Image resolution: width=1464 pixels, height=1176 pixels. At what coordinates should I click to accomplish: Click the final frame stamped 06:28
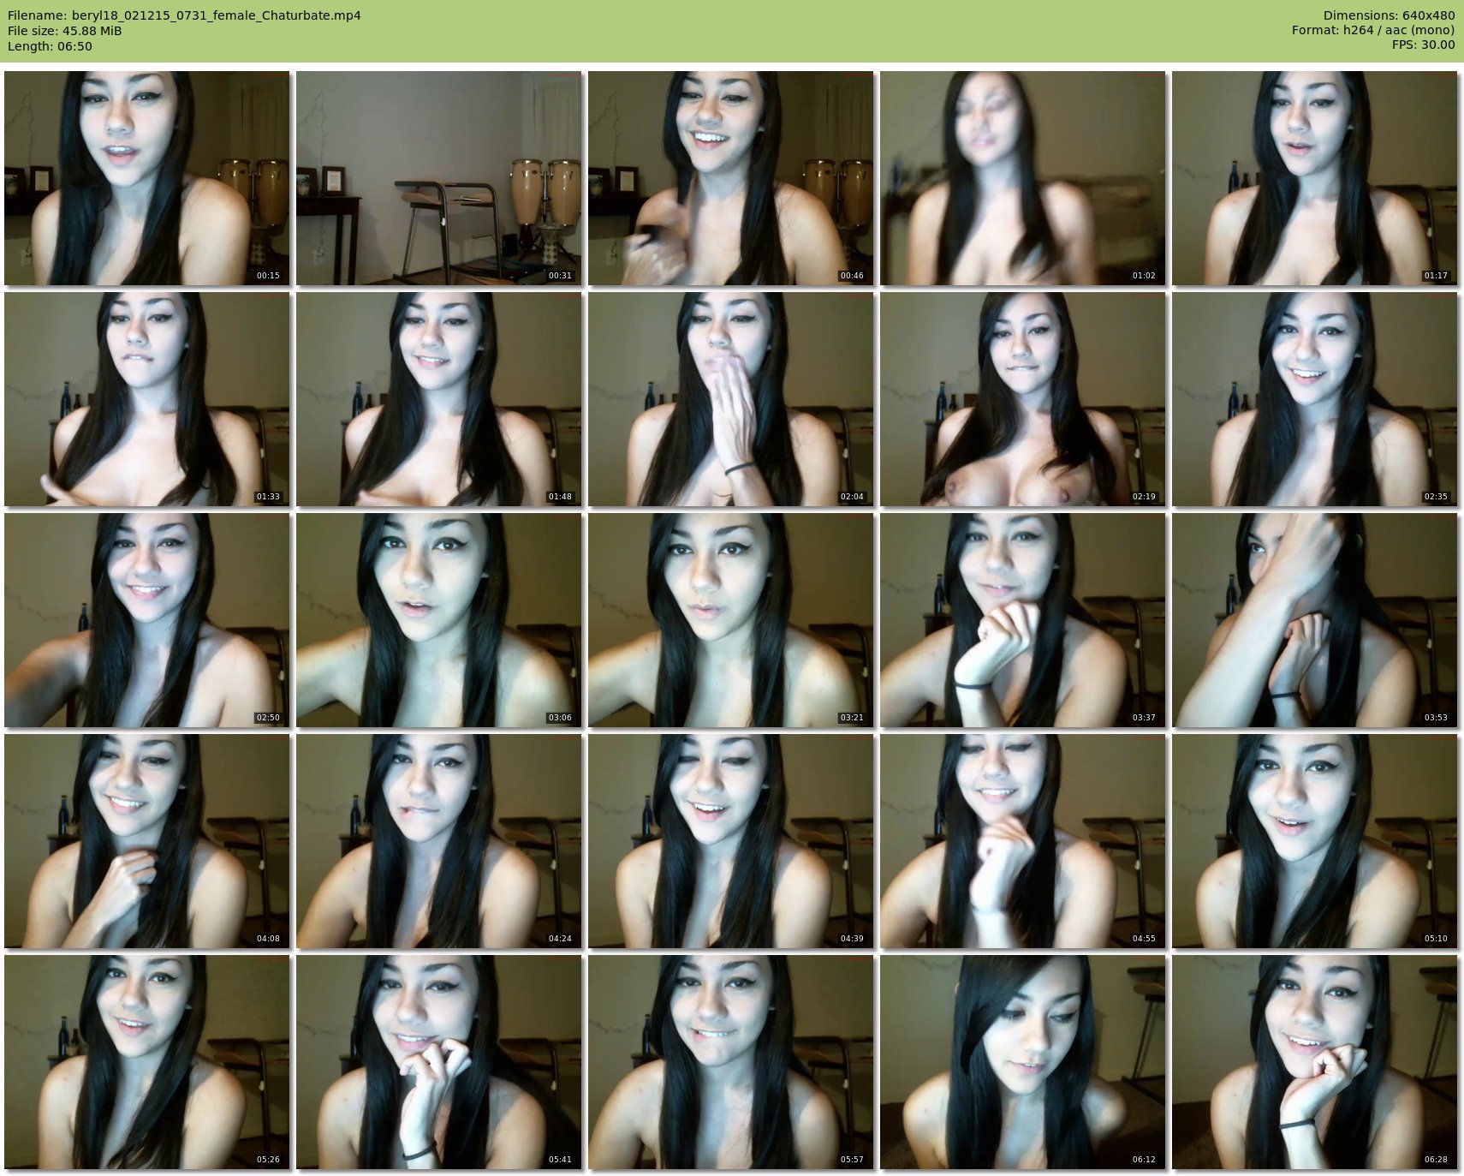click(x=1314, y=1062)
